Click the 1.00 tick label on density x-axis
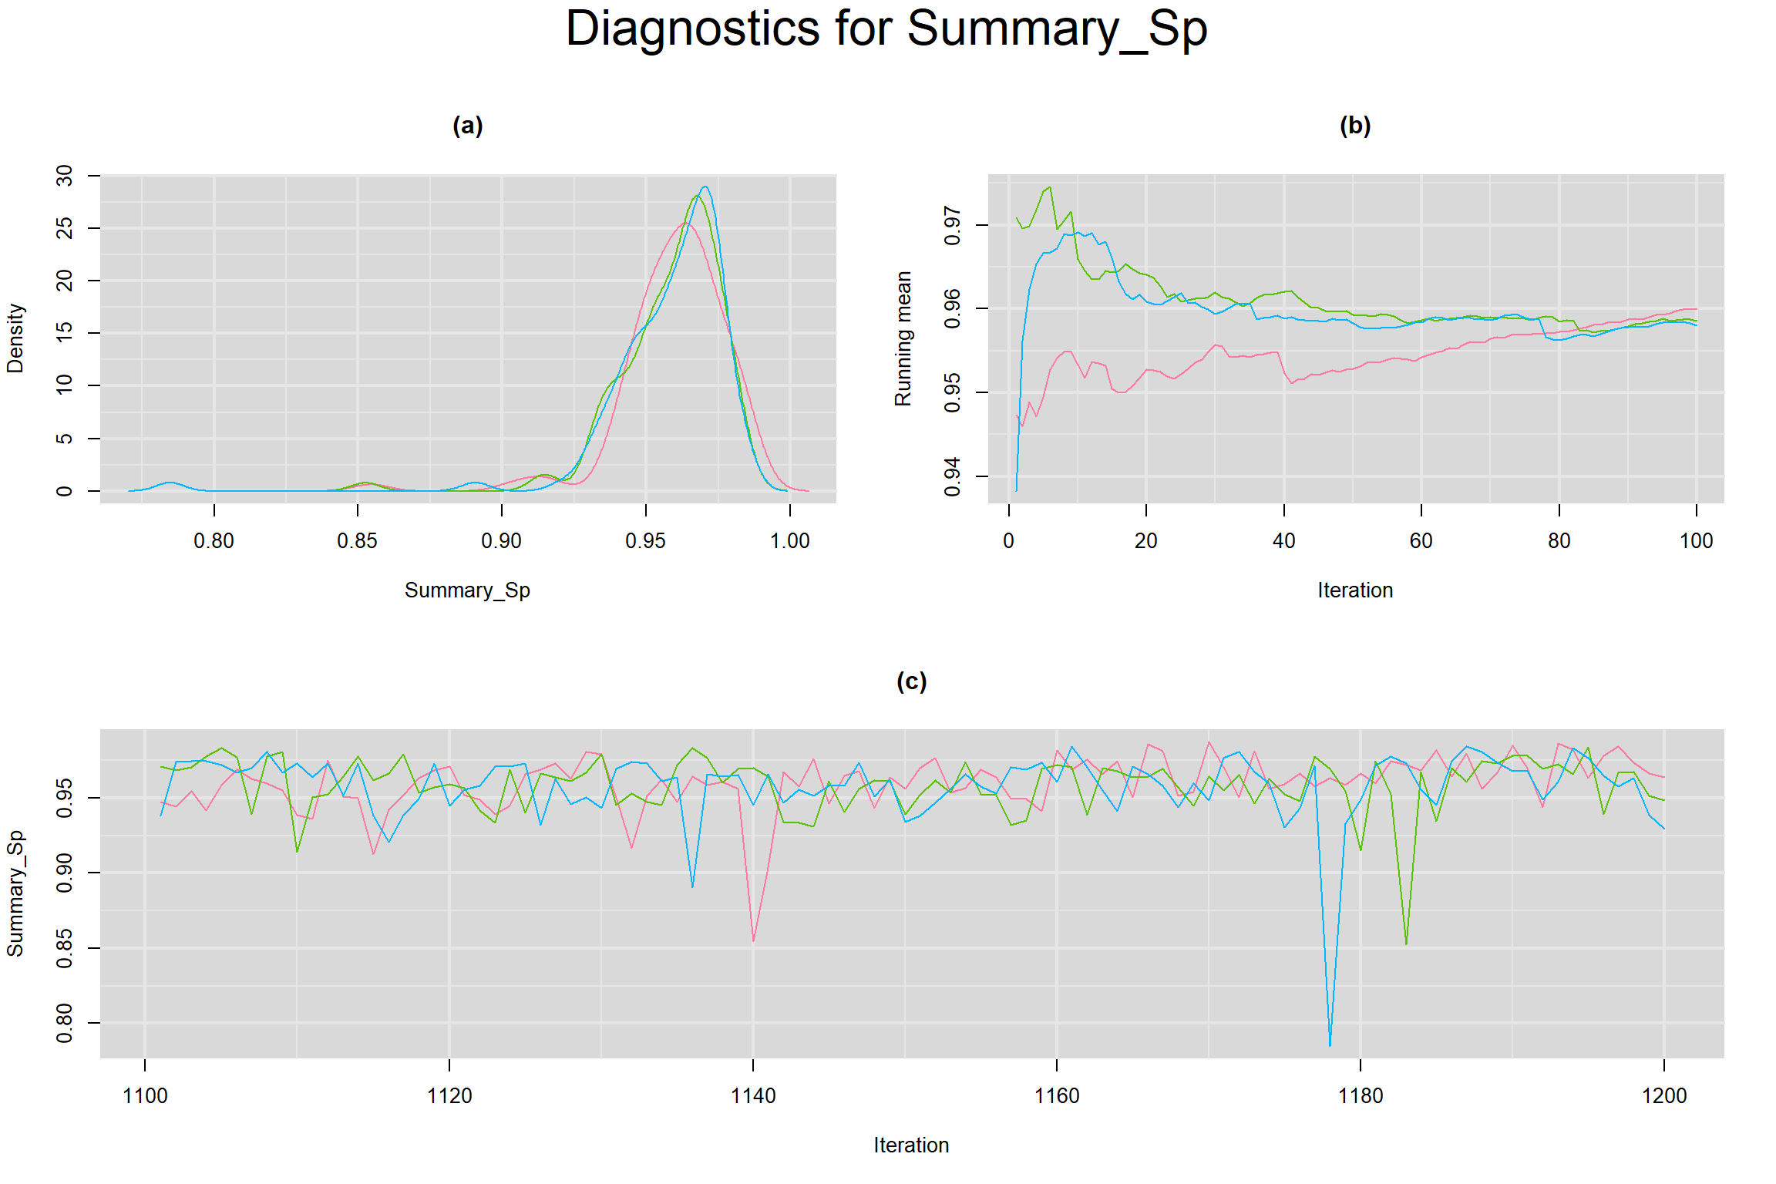1776x1184 pixels. 789,540
